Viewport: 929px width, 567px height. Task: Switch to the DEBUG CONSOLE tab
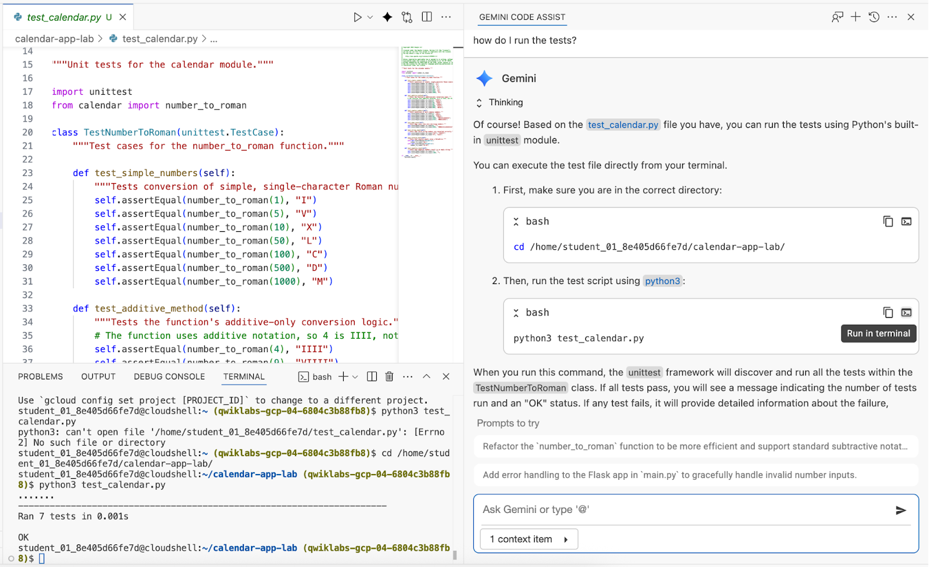click(x=169, y=376)
